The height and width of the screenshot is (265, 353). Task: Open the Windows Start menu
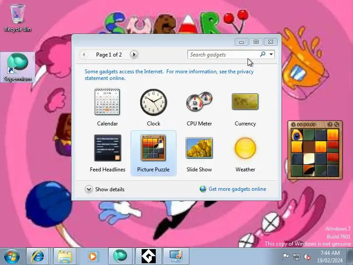click(11, 256)
